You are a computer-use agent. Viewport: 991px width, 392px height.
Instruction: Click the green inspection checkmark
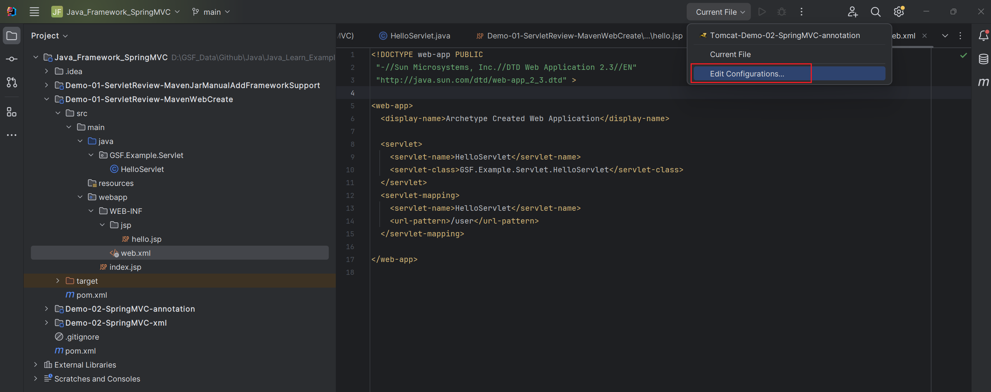point(963,56)
